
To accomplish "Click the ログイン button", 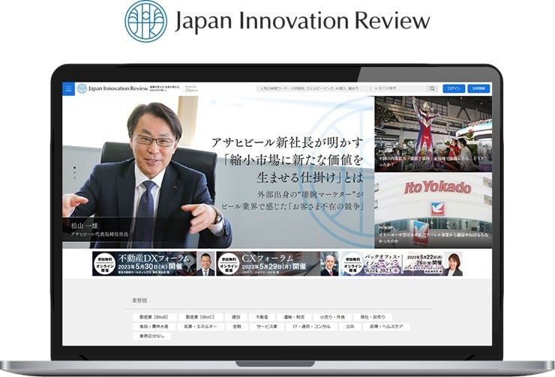I will 454,88.
